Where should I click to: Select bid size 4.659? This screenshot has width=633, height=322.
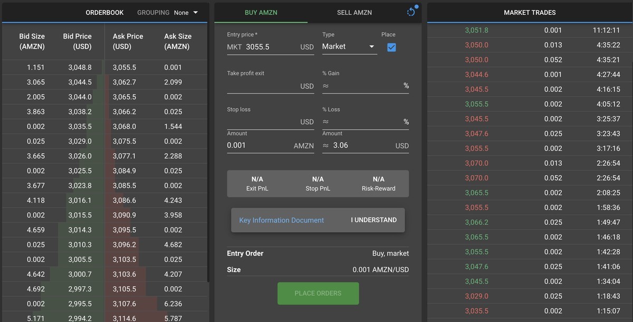tap(36, 230)
